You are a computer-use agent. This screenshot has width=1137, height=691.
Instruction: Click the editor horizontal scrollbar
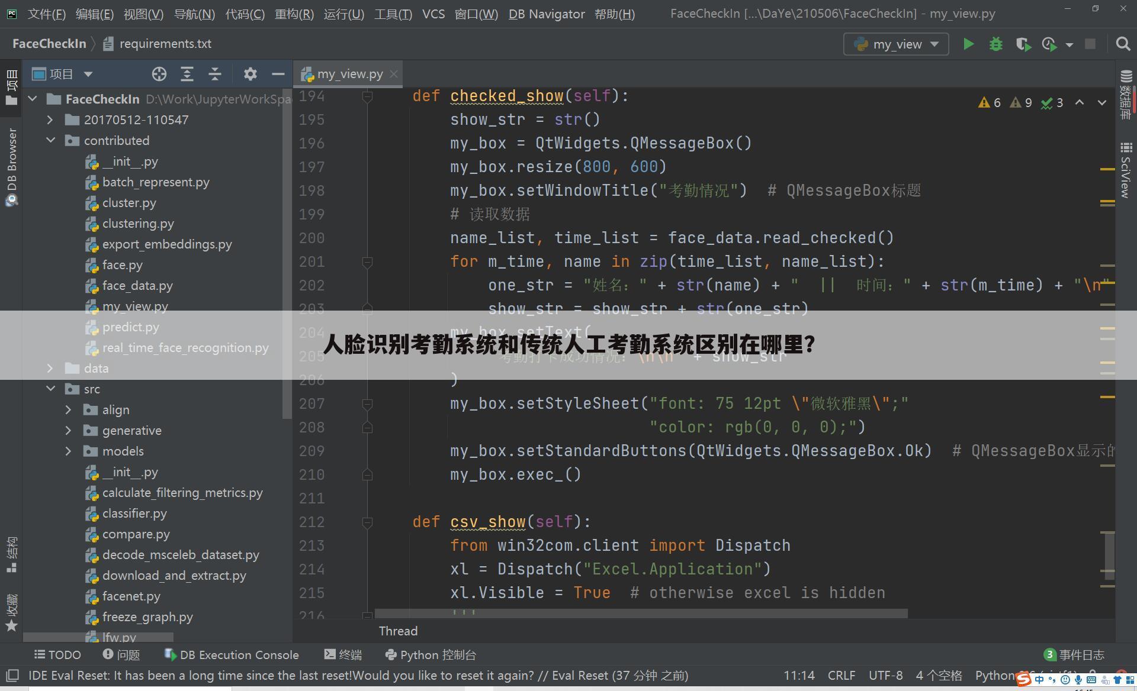641,613
